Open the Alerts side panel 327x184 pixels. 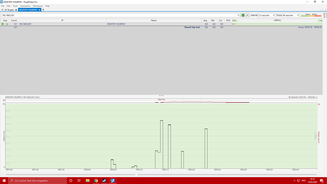(324, 15)
